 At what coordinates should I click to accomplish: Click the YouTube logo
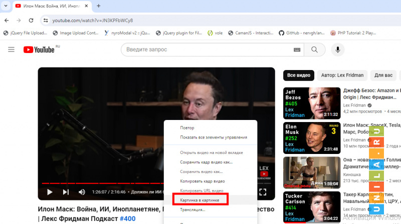tap(38, 49)
